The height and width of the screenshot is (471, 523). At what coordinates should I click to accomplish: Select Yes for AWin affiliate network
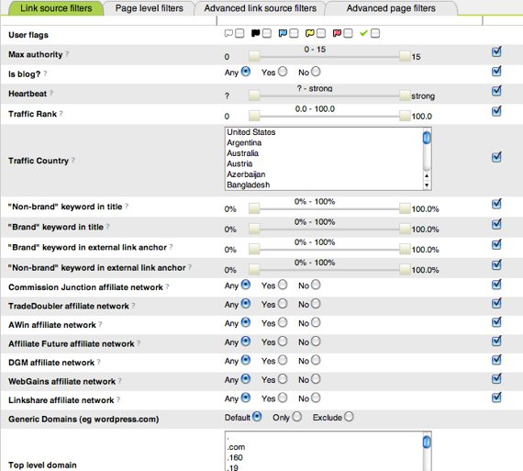283,322
